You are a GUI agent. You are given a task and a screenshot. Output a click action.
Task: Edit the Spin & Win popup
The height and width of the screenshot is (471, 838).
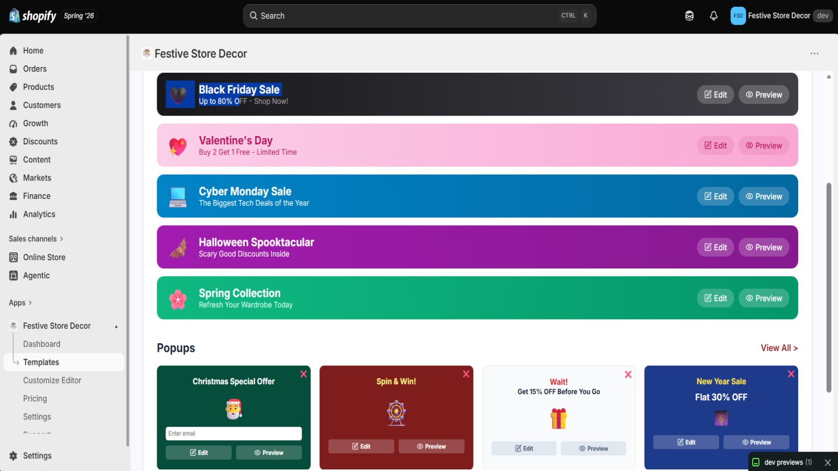click(361, 446)
